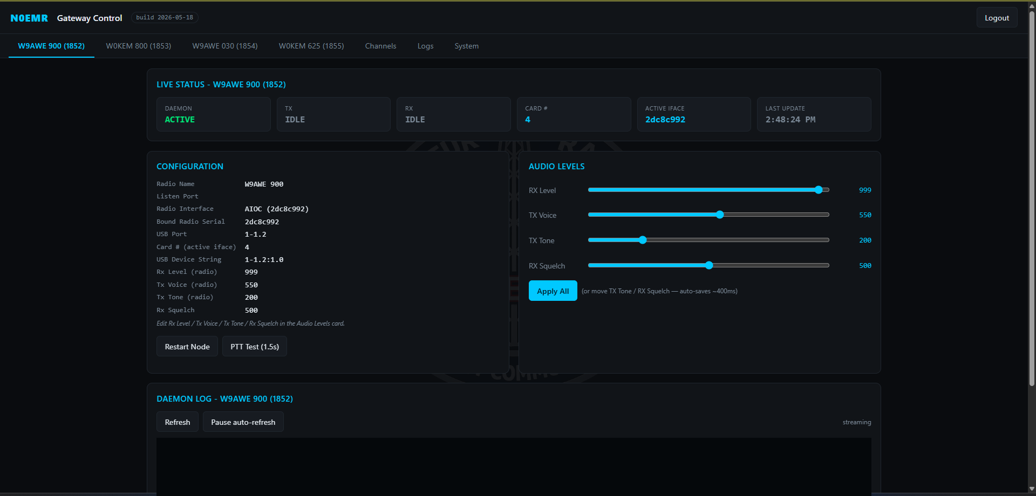Screen dimensions: 1036x496
Task: Go to the Logs tab
Action: click(x=425, y=46)
